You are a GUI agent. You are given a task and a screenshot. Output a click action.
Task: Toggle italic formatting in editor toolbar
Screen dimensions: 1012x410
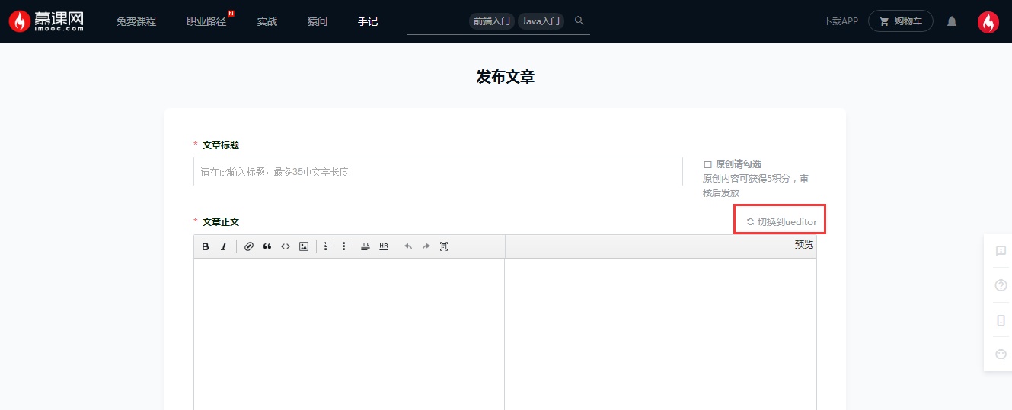pos(224,246)
